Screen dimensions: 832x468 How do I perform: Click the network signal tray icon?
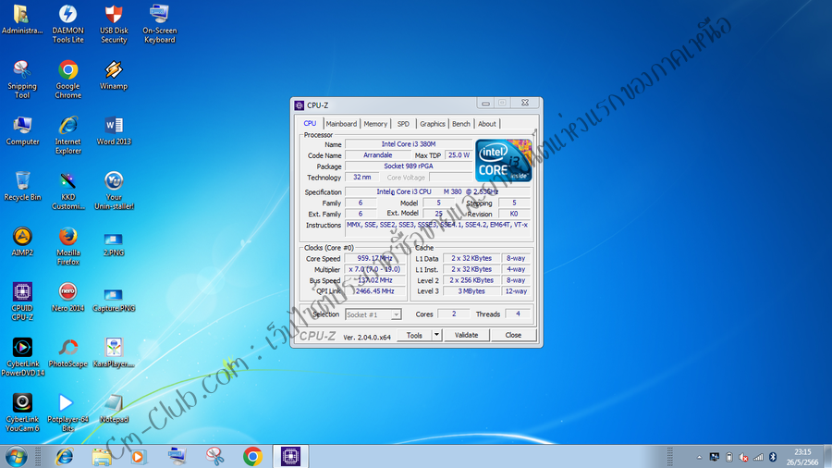(x=758, y=457)
